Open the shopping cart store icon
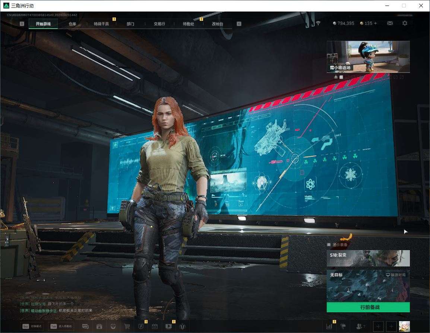The width and height of the screenshot is (430, 333). (x=127, y=326)
